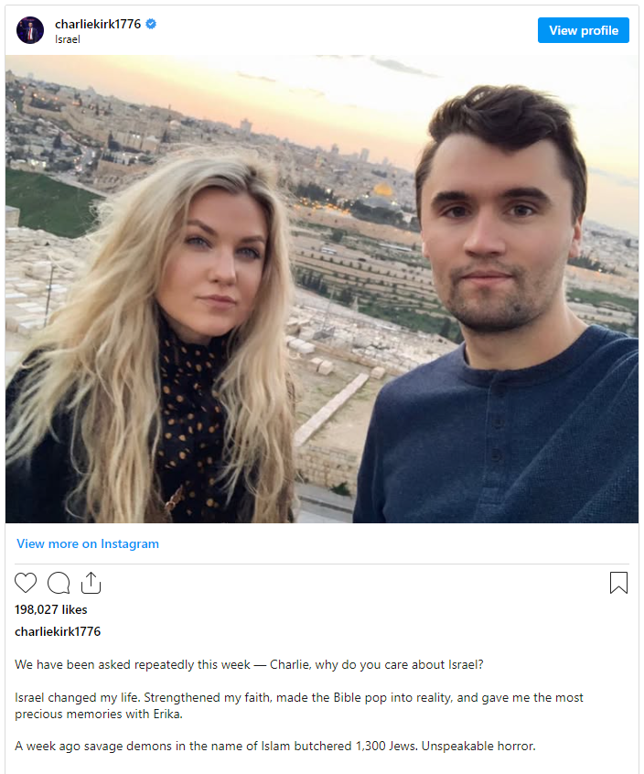
Task: View the 198,027 likes count
Action: (x=51, y=609)
